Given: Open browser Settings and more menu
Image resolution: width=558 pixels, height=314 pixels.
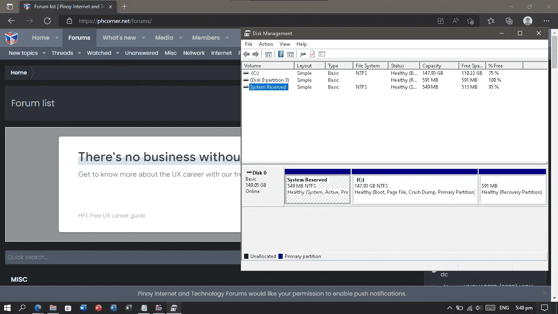Looking at the screenshot, I should (547, 21).
